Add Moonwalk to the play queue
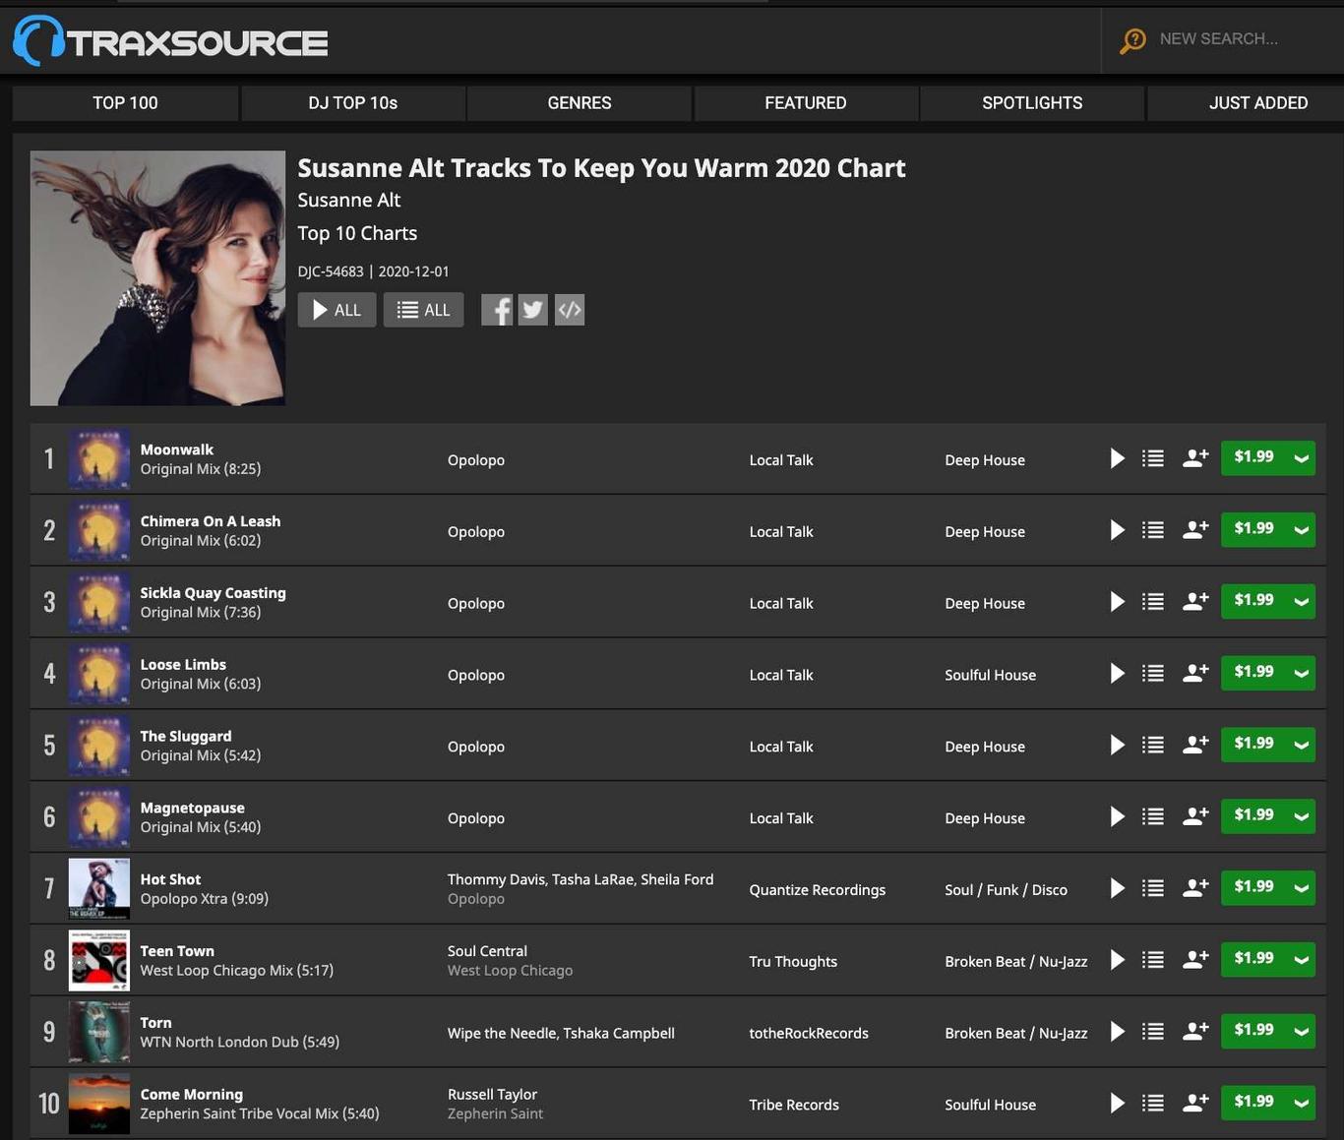Screen dimensions: 1344x1140 pyautogui.click(x=1153, y=458)
